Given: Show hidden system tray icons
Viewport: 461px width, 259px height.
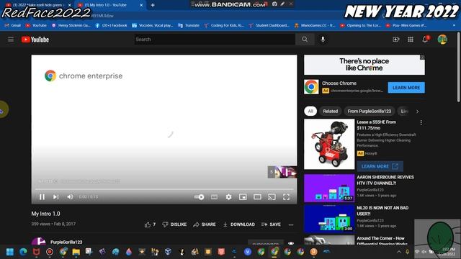Looking at the screenshot, I should 398,252.
